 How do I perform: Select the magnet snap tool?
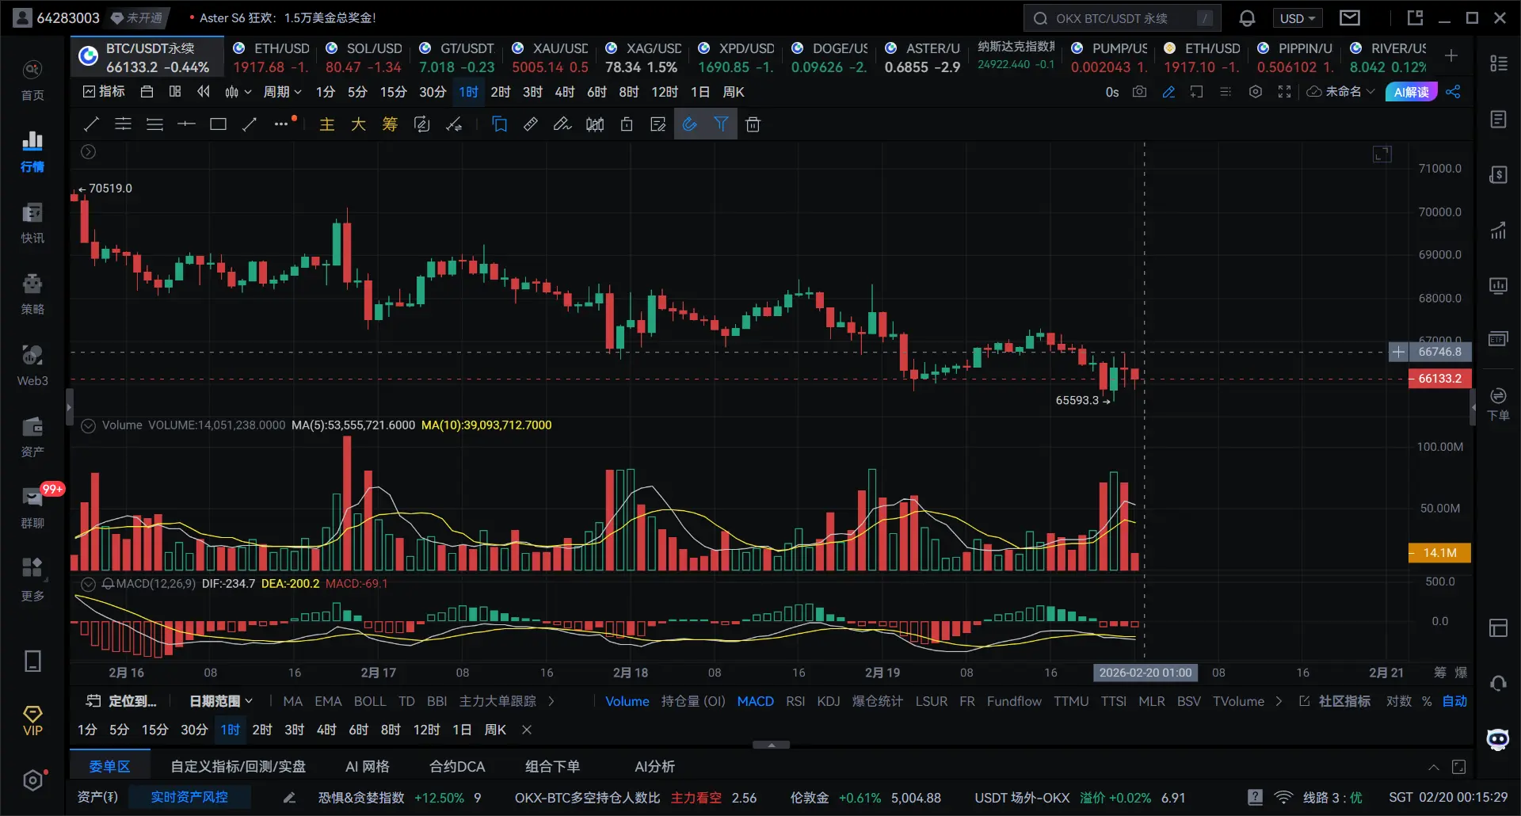pos(690,124)
